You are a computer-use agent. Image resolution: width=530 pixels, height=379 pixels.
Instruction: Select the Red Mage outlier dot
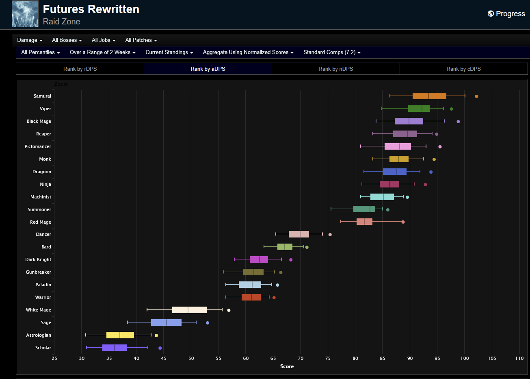[x=403, y=222]
